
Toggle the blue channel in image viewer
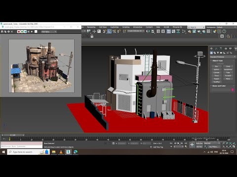pyautogui.click(x=25, y=31)
